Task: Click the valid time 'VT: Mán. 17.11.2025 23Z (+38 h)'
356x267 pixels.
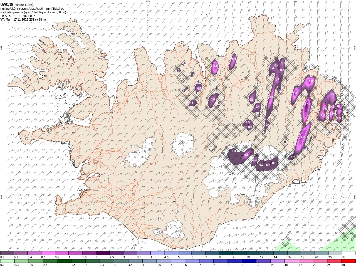Action: pyautogui.click(x=23, y=19)
